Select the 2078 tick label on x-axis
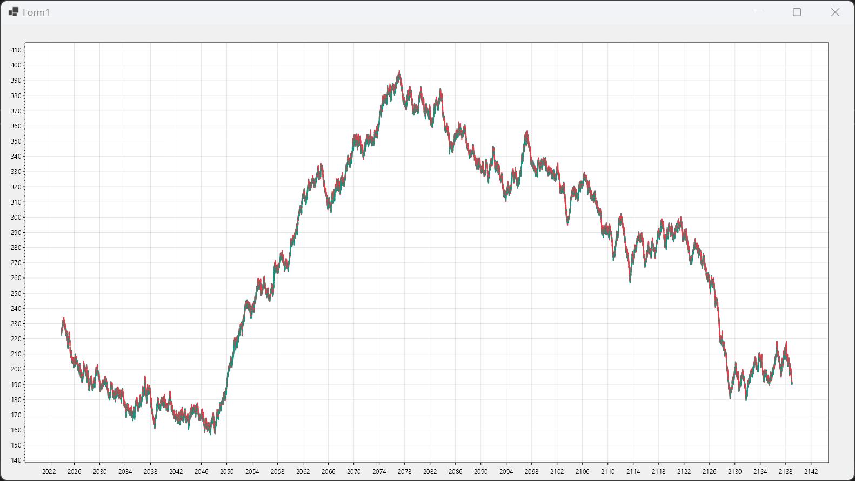The image size is (855, 481). pyautogui.click(x=405, y=471)
